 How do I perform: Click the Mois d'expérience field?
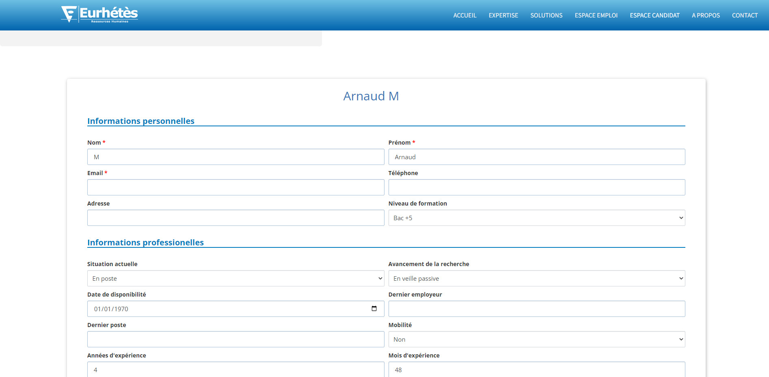(x=537, y=369)
